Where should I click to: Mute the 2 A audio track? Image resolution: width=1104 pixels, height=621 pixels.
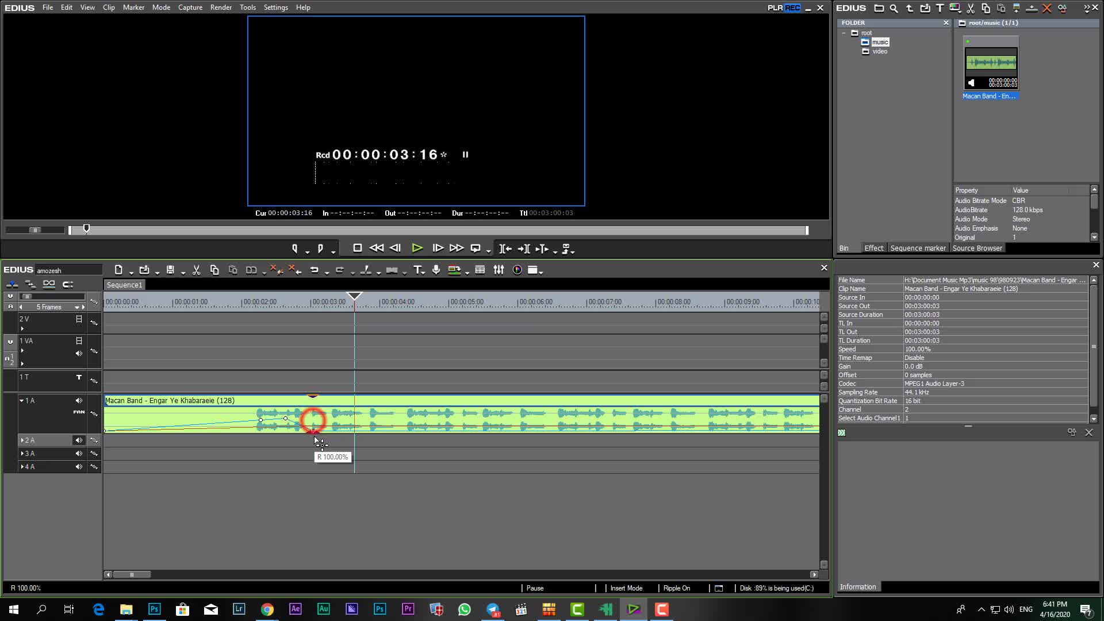click(78, 440)
